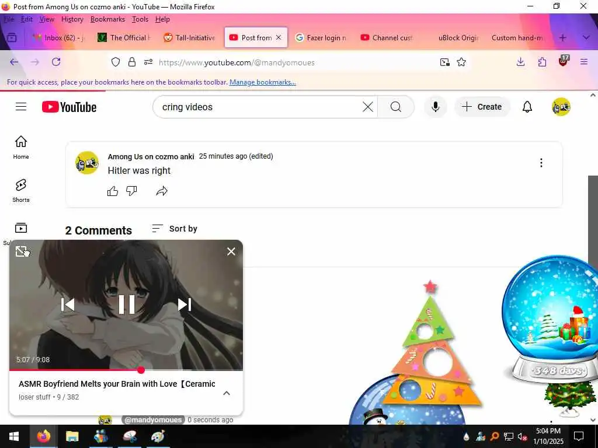Image resolution: width=598 pixels, height=448 pixels.
Task: Start voice search with microphone
Action: click(x=435, y=107)
